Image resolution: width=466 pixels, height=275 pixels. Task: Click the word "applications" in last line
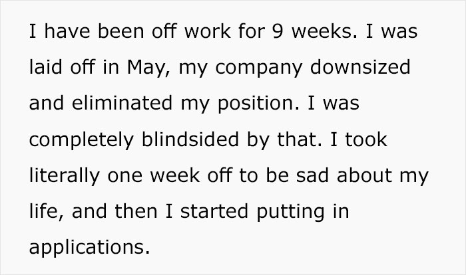tap(89, 249)
